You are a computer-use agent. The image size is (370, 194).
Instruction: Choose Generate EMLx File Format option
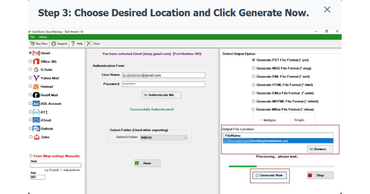pos(253,93)
